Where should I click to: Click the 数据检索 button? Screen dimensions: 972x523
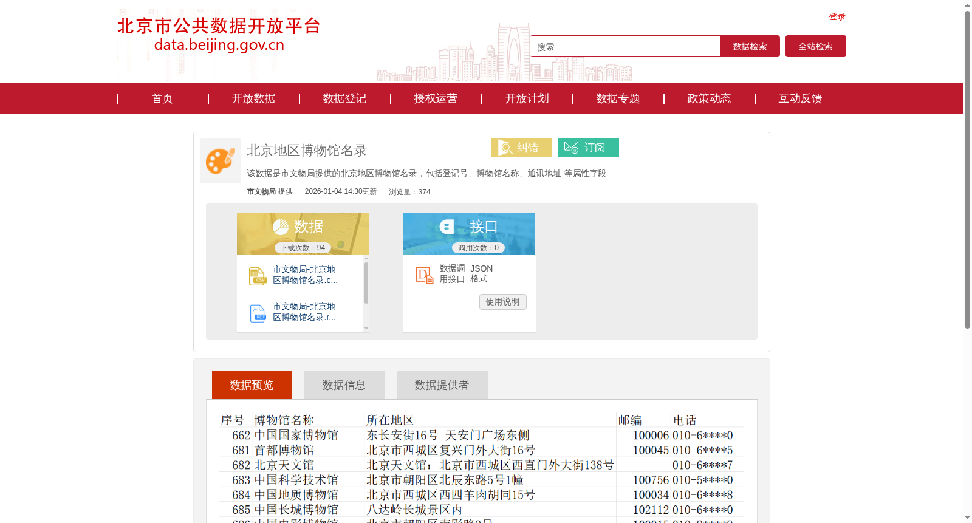pos(750,46)
